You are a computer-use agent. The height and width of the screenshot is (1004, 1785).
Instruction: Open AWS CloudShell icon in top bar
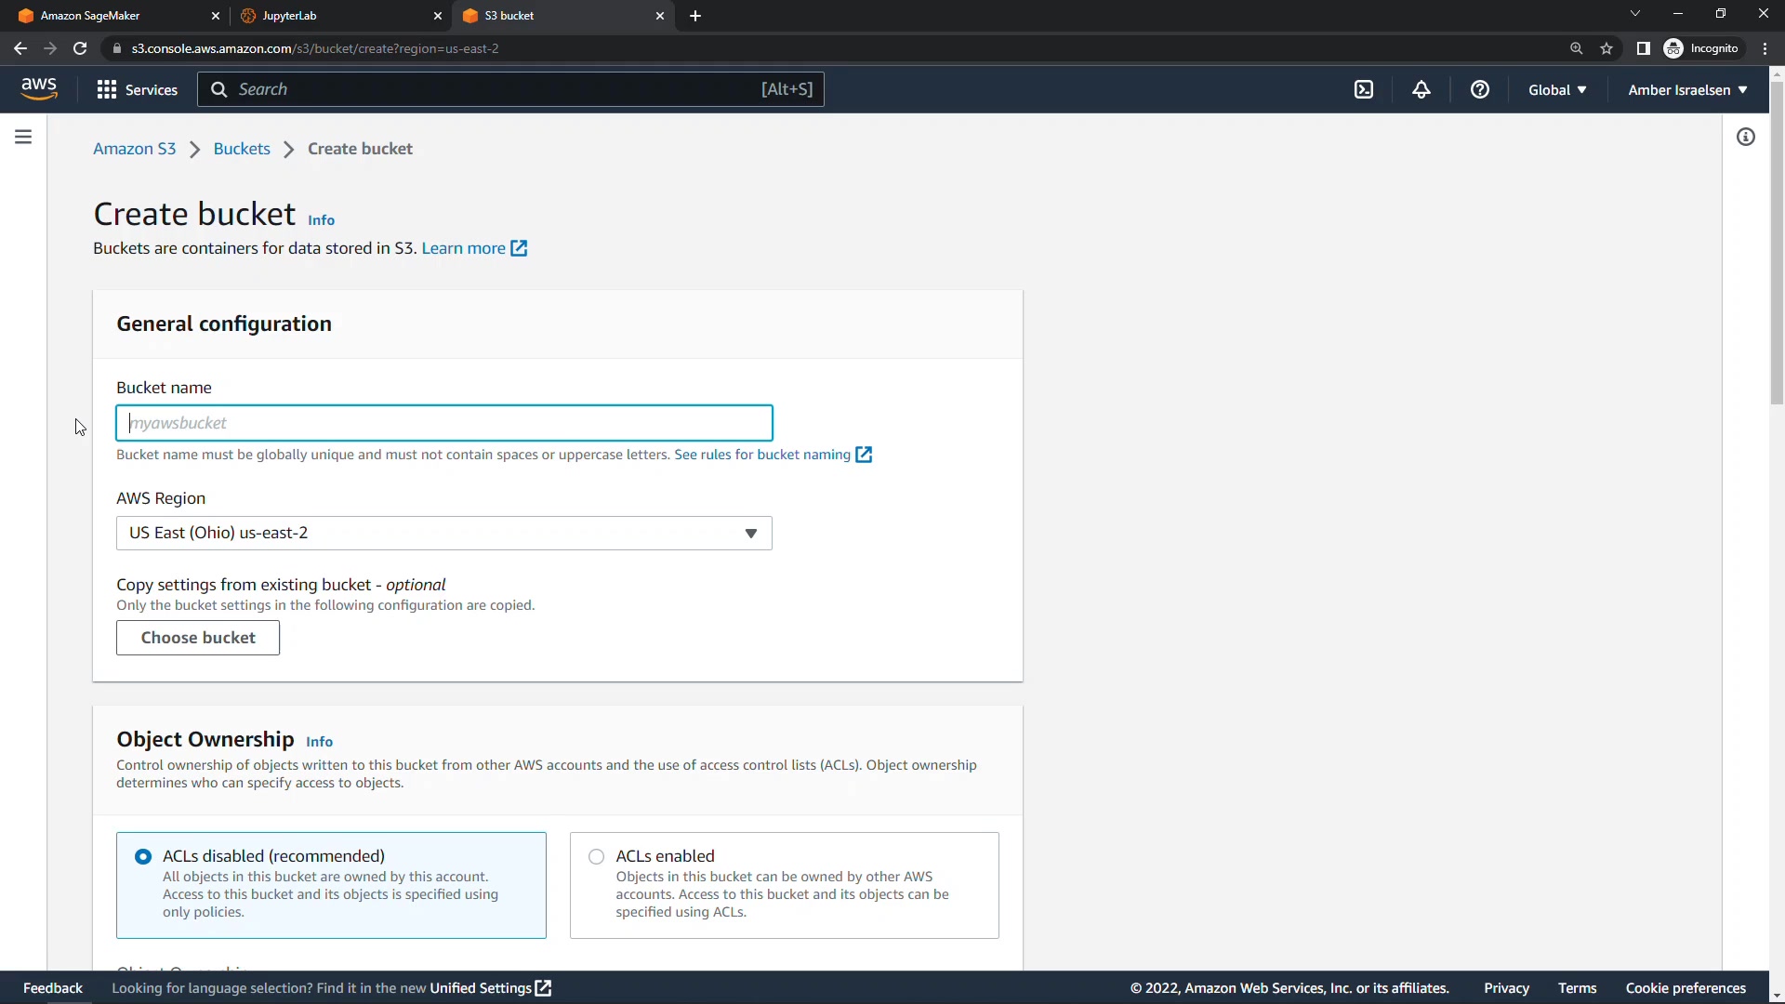pyautogui.click(x=1363, y=89)
